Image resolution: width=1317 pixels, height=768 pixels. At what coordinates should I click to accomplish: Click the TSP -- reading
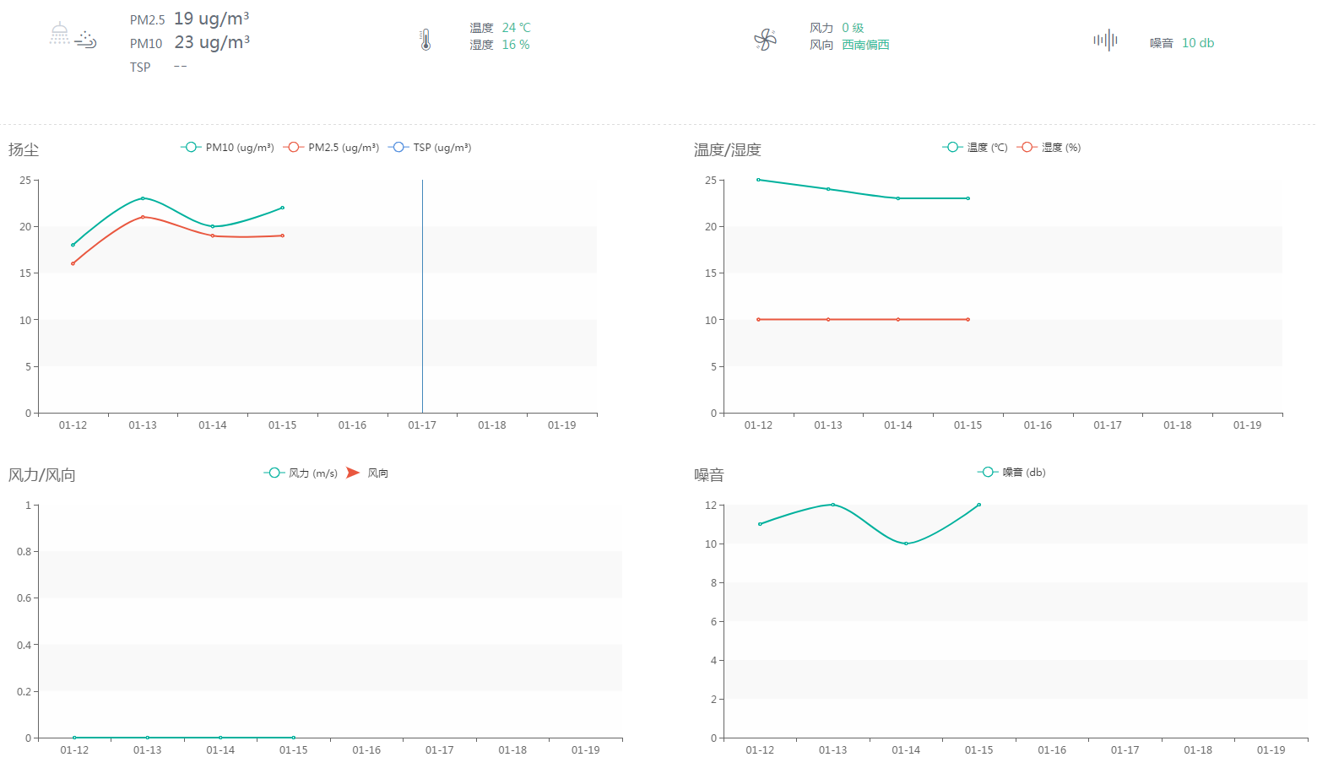tap(159, 67)
